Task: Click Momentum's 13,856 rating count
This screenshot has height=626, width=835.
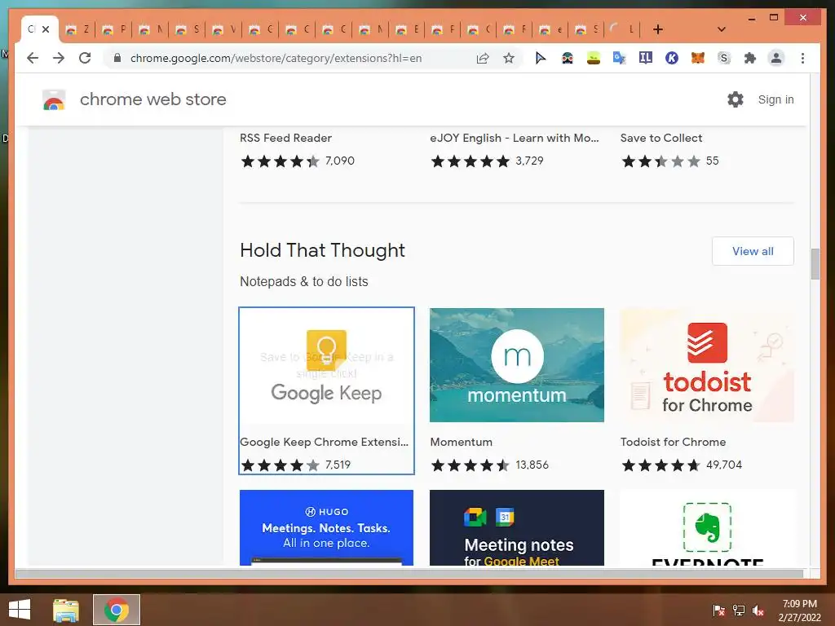Action: pyautogui.click(x=532, y=465)
